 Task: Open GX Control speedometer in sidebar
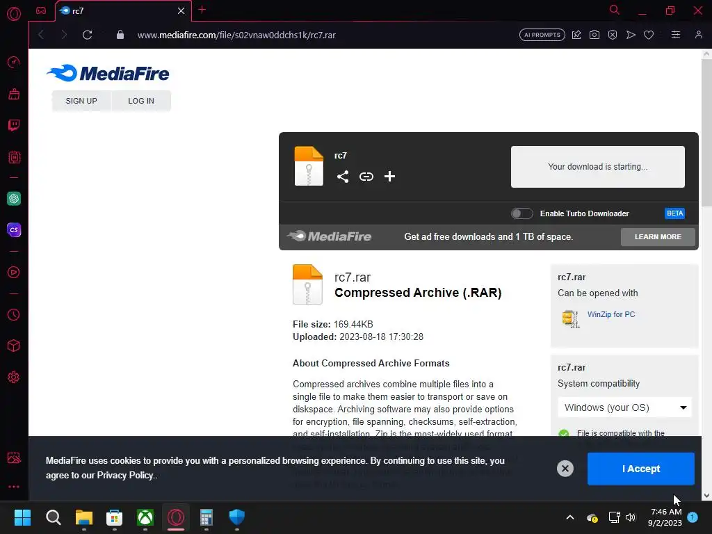[14, 62]
